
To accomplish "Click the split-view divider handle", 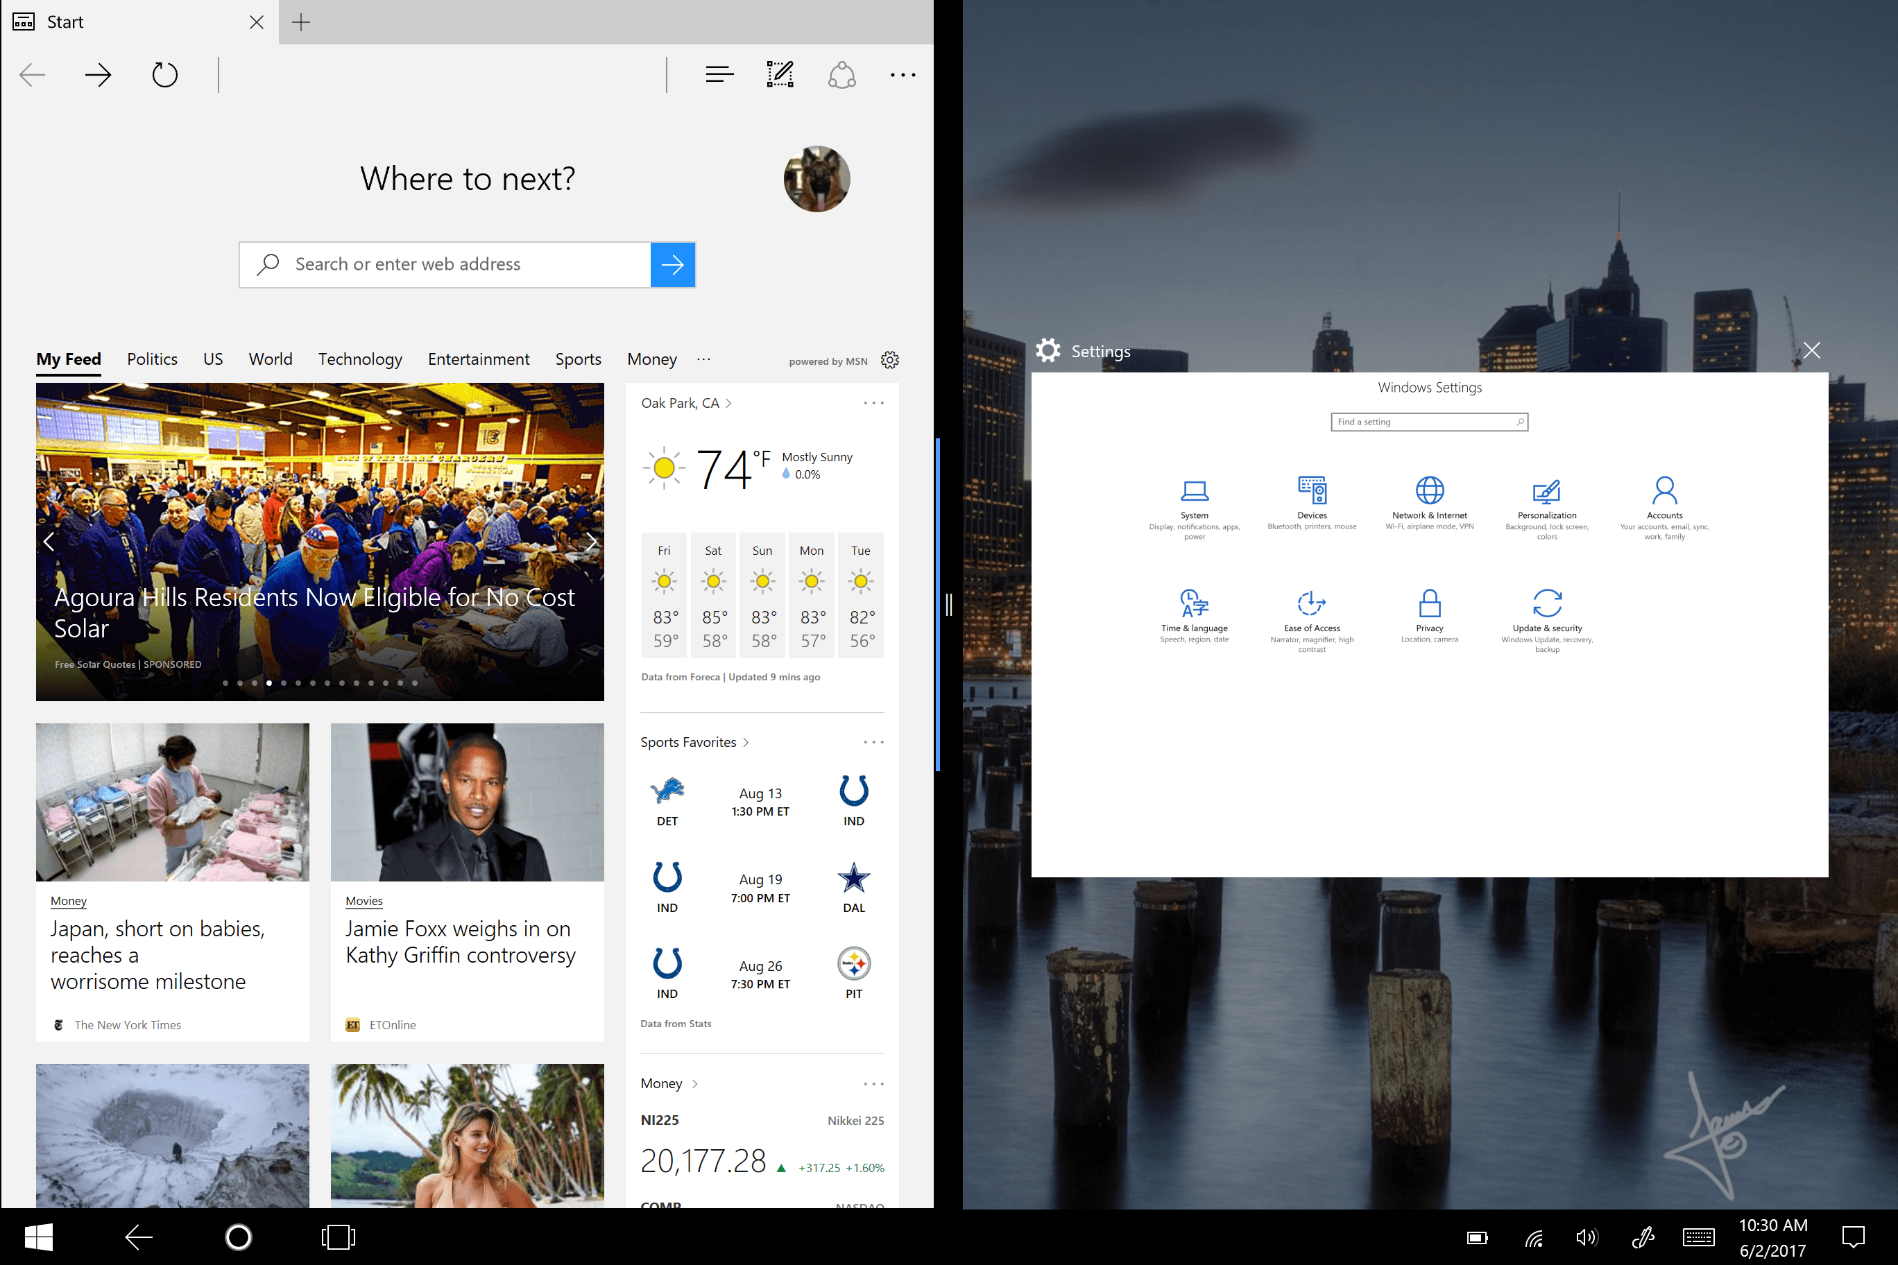I will click(x=949, y=604).
